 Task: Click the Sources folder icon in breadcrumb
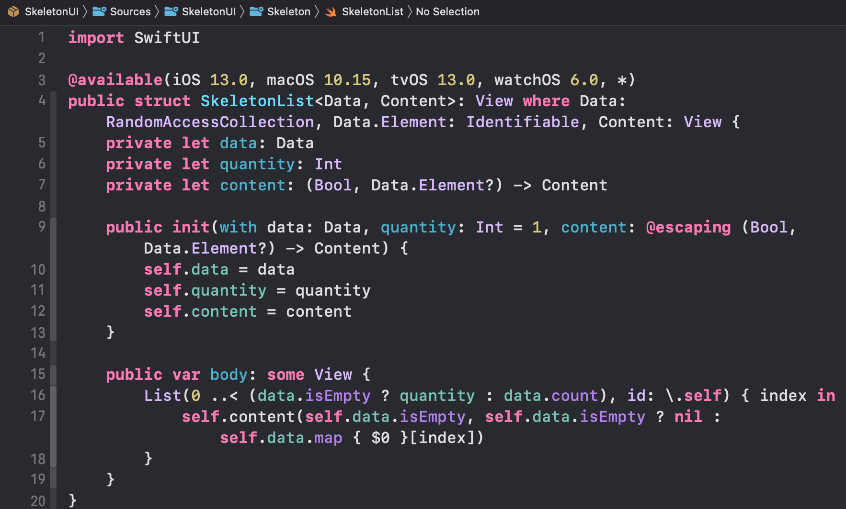click(x=99, y=11)
